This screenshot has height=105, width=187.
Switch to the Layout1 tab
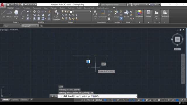15,99
